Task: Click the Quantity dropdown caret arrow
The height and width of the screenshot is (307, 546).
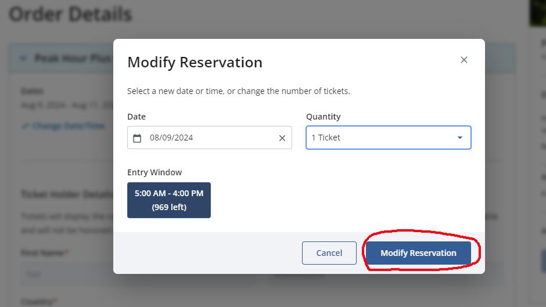Action: (x=460, y=138)
